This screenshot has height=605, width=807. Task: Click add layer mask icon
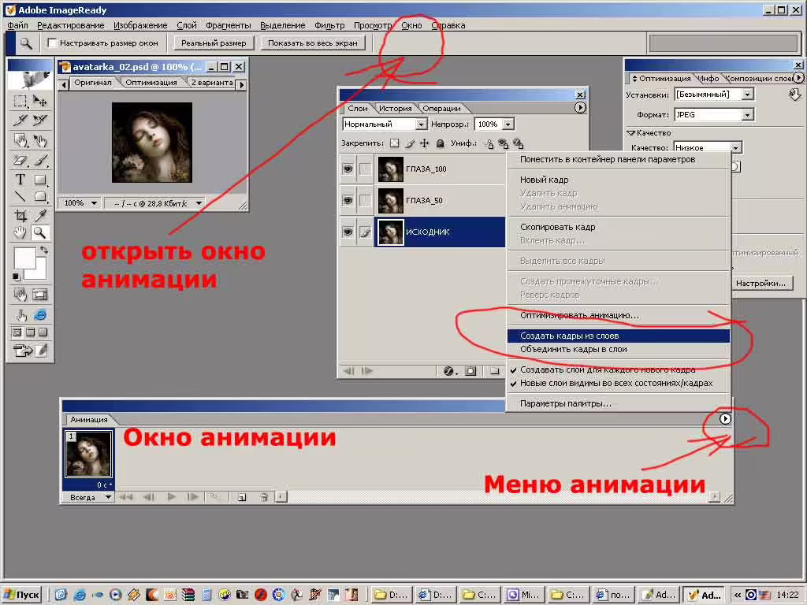pyautogui.click(x=470, y=371)
